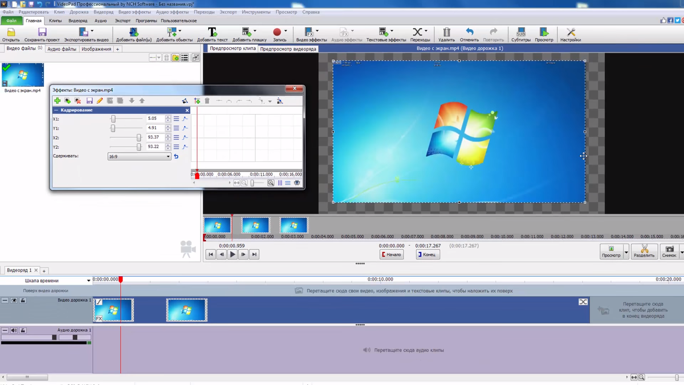Click the effects timeline zoom slider
Screen dimensions: 684x385
(x=253, y=183)
